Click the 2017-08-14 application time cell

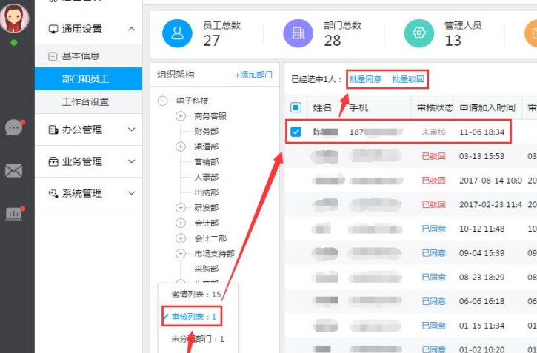[x=490, y=181]
